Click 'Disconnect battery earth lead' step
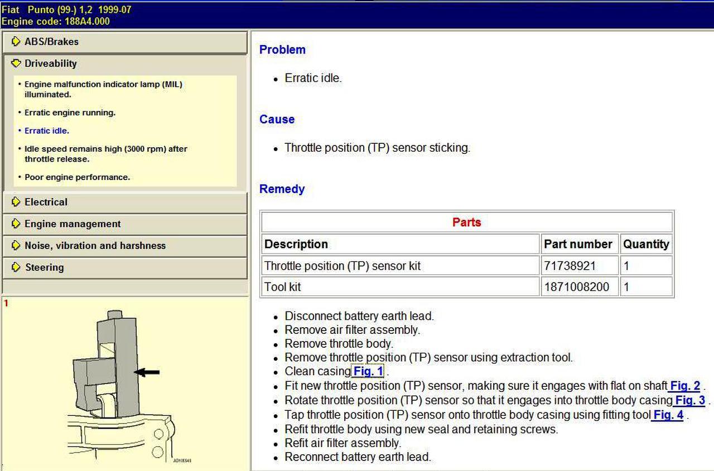This screenshot has height=471, width=714. pyautogui.click(x=359, y=316)
